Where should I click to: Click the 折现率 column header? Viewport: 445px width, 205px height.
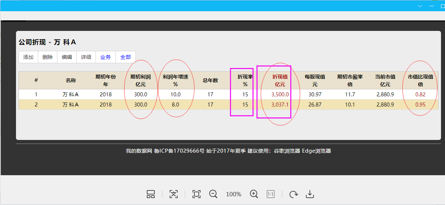point(245,80)
